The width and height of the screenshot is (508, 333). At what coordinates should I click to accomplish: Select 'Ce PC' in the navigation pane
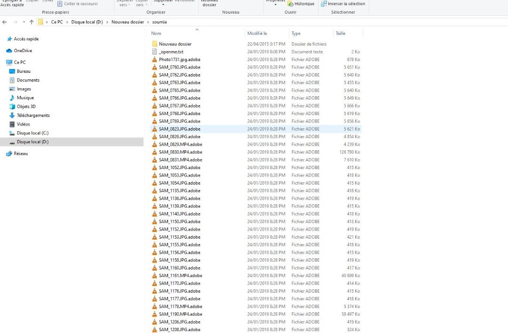click(20, 62)
